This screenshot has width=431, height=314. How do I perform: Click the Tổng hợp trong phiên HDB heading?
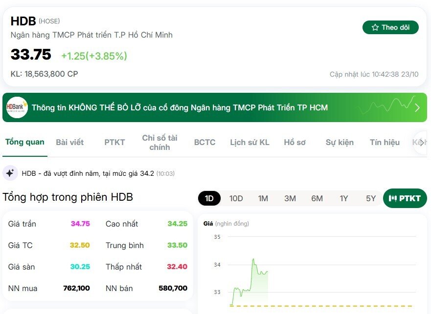[68, 197]
